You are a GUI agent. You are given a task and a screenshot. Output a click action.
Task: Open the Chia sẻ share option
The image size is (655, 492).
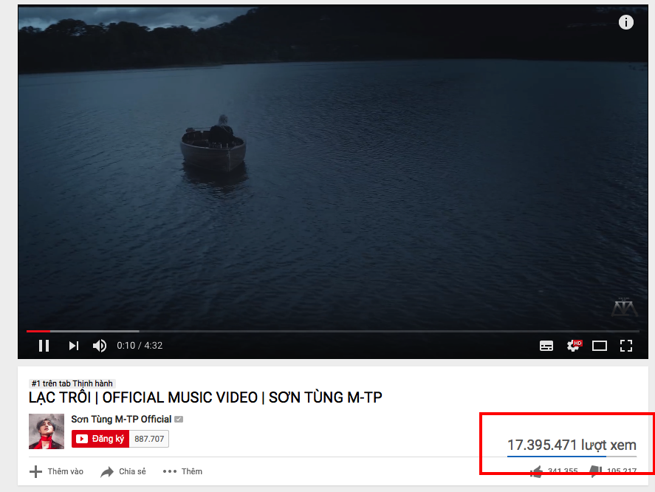point(123,471)
